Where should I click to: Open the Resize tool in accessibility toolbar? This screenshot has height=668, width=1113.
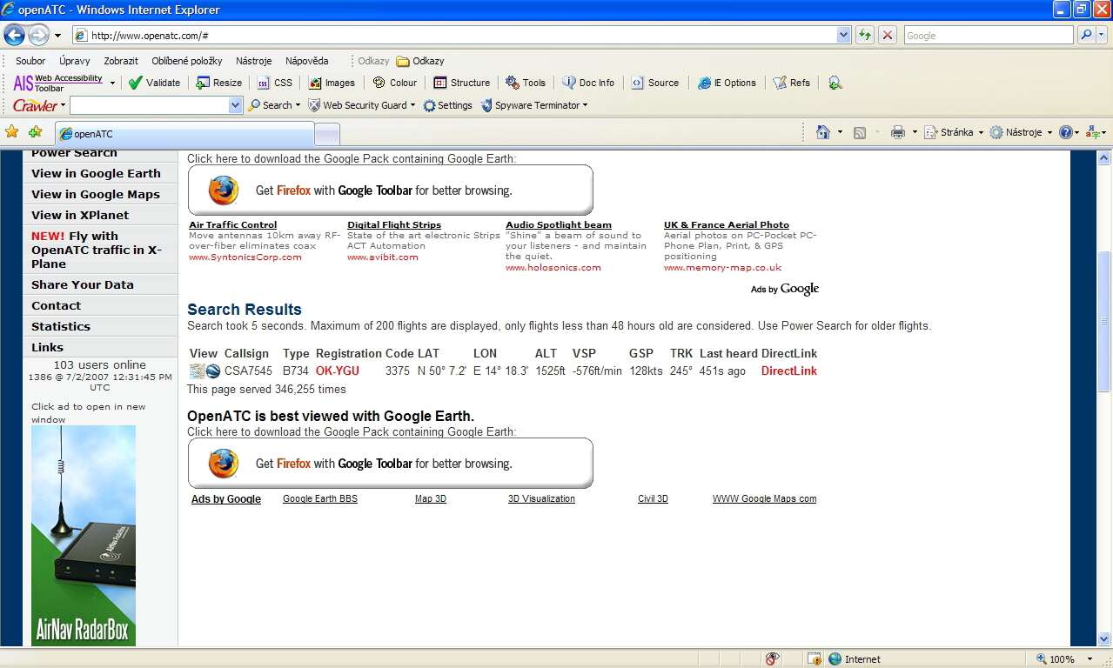point(218,83)
